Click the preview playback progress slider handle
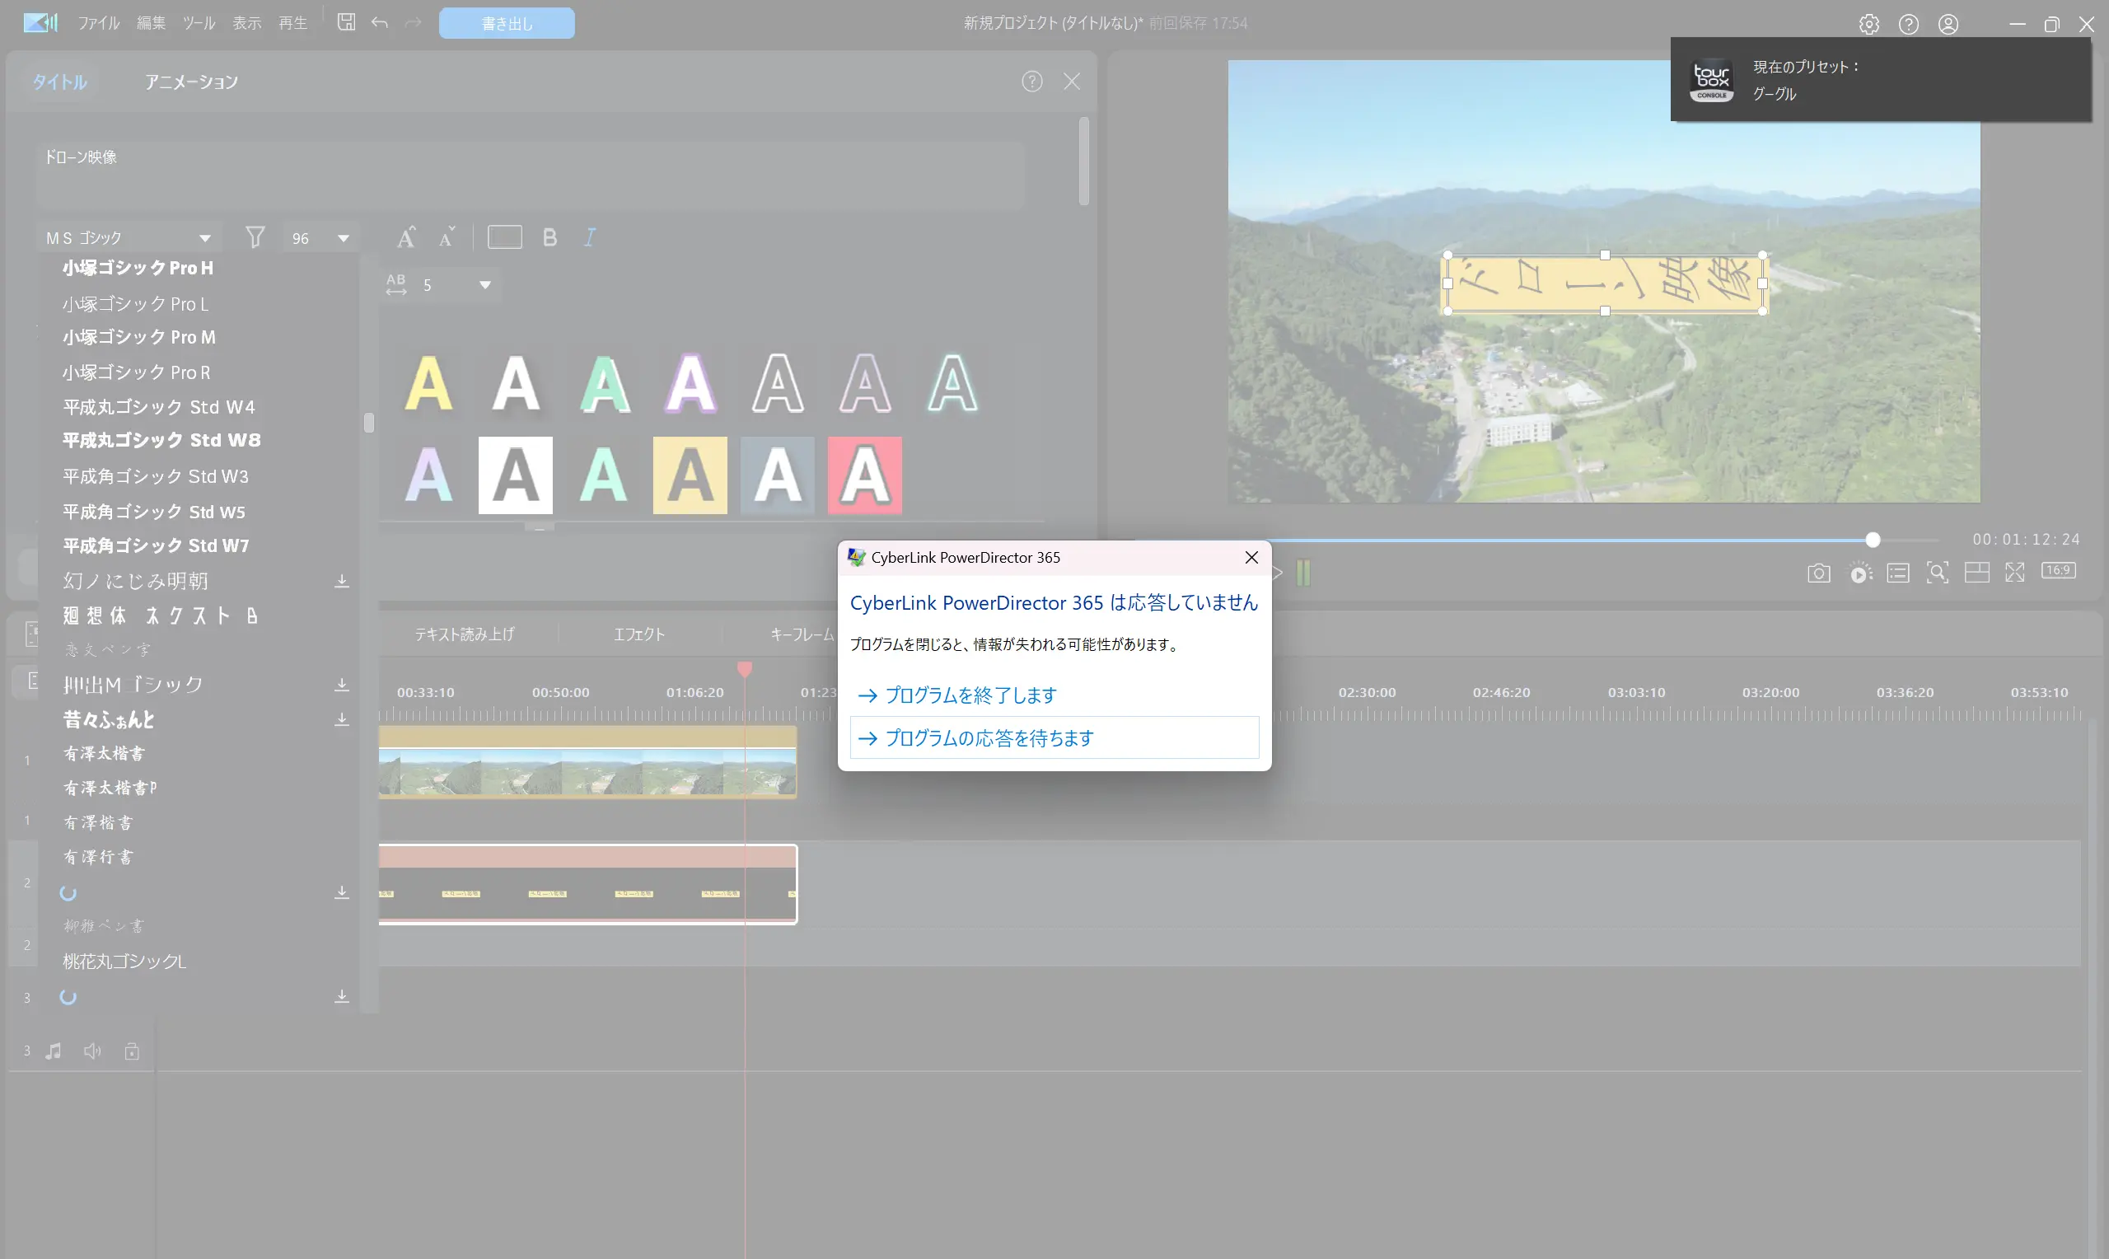Screen dimensions: 2109x1259 point(1873,540)
